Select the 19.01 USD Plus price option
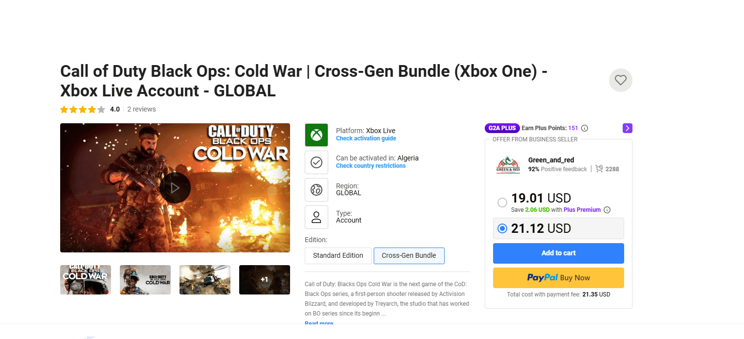The height and width of the screenshot is (339, 744). point(502,203)
